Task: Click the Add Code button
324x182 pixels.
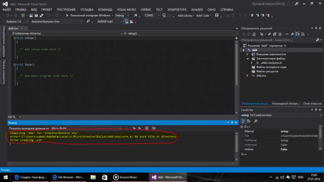Action: (204, 15)
